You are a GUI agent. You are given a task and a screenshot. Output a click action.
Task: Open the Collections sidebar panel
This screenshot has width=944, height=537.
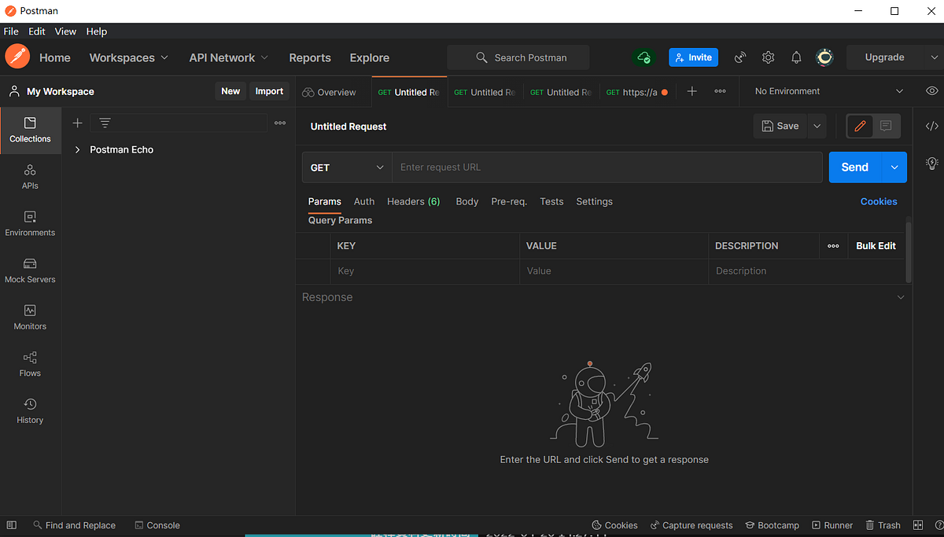coord(30,130)
